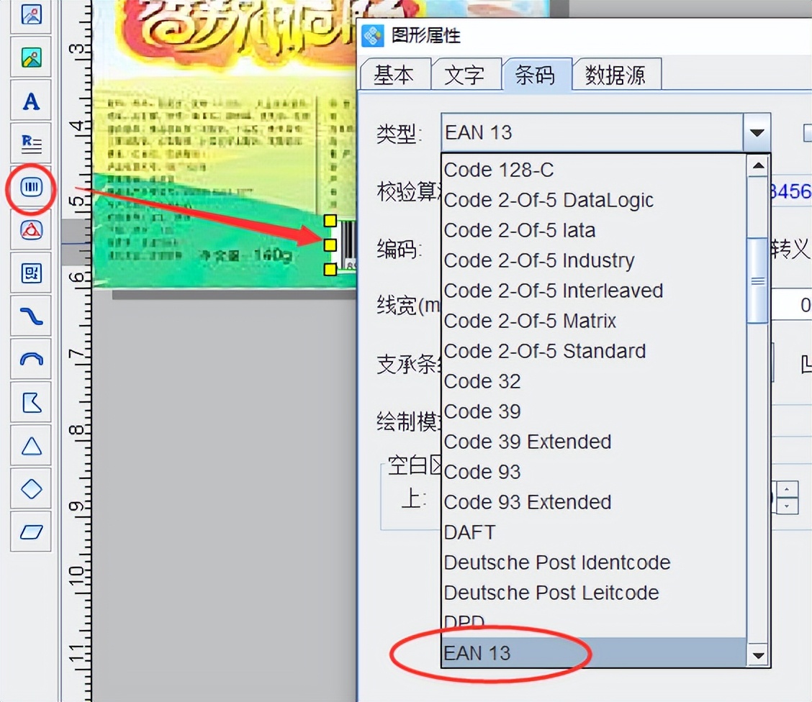Choose highlighted EAN 13 list item
Screen dimensions: 812x702
[594, 653]
